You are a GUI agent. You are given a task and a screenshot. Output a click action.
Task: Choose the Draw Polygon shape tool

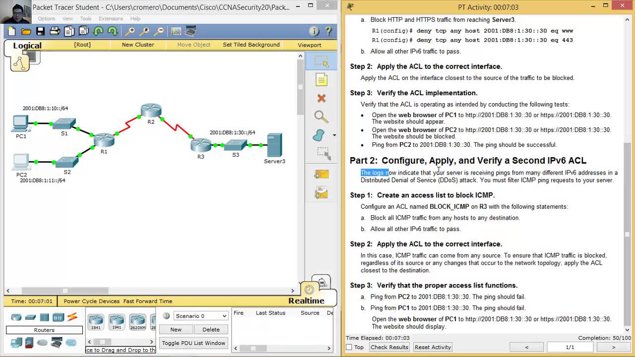click(x=319, y=135)
